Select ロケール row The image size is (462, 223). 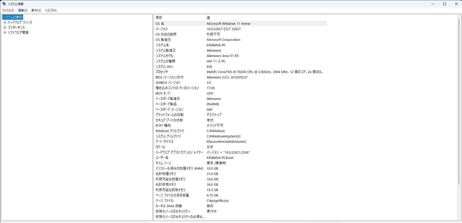coord(240,147)
